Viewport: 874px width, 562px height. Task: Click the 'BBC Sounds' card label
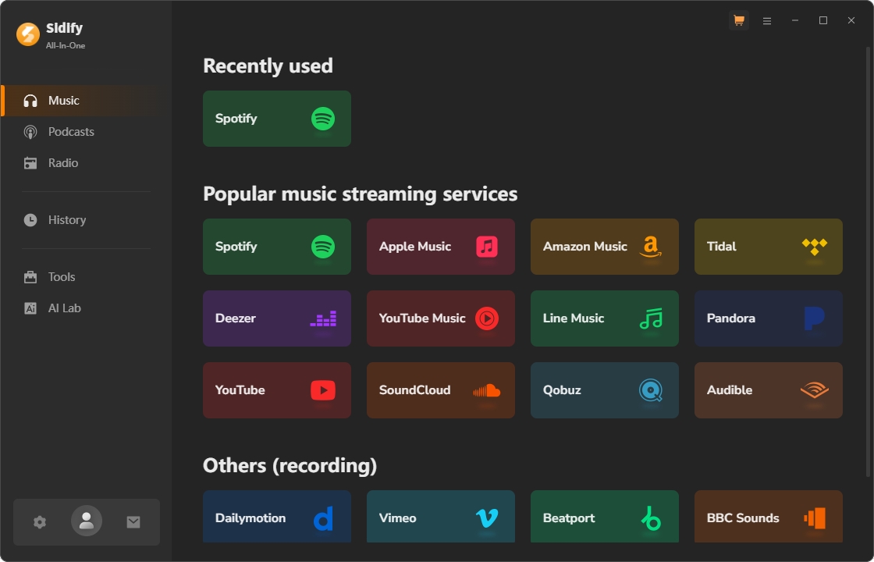tap(743, 518)
